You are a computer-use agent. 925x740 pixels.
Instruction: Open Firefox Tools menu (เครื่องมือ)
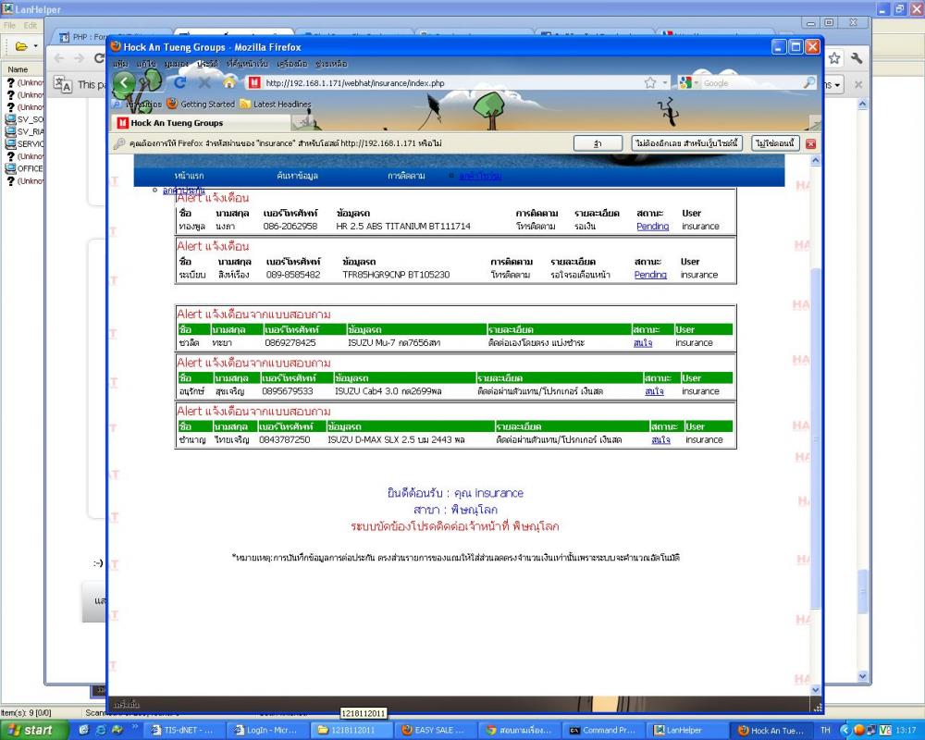291,64
